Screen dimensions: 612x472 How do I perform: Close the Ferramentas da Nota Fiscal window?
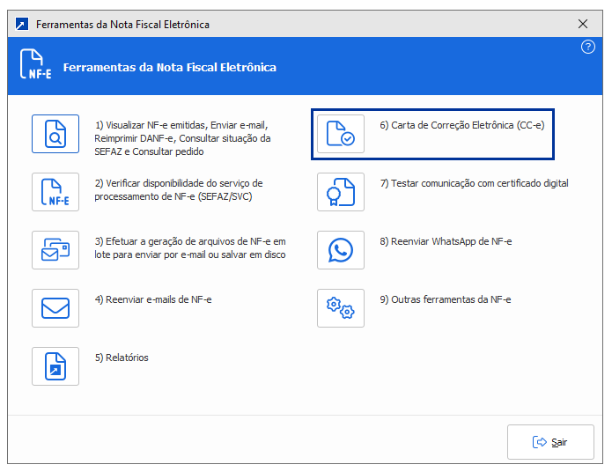tap(582, 24)
